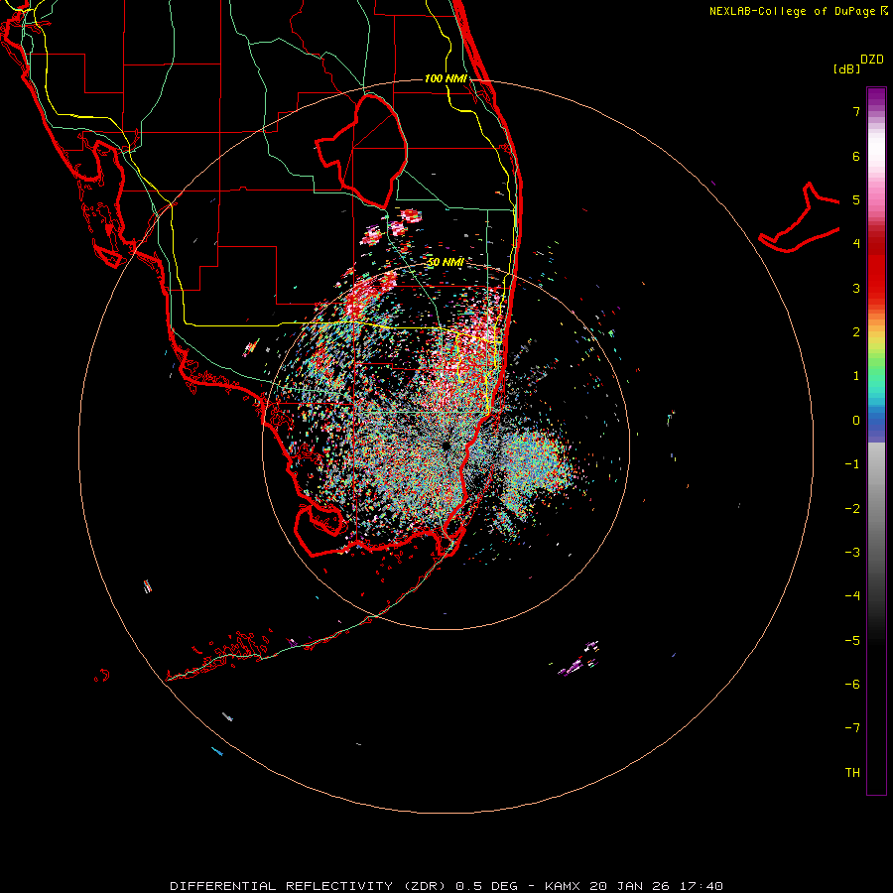Image resolution: width=893 pixels, height=893 pixels.
Task: Click the TH threshold label on scale
Action: tap(852, 772)
